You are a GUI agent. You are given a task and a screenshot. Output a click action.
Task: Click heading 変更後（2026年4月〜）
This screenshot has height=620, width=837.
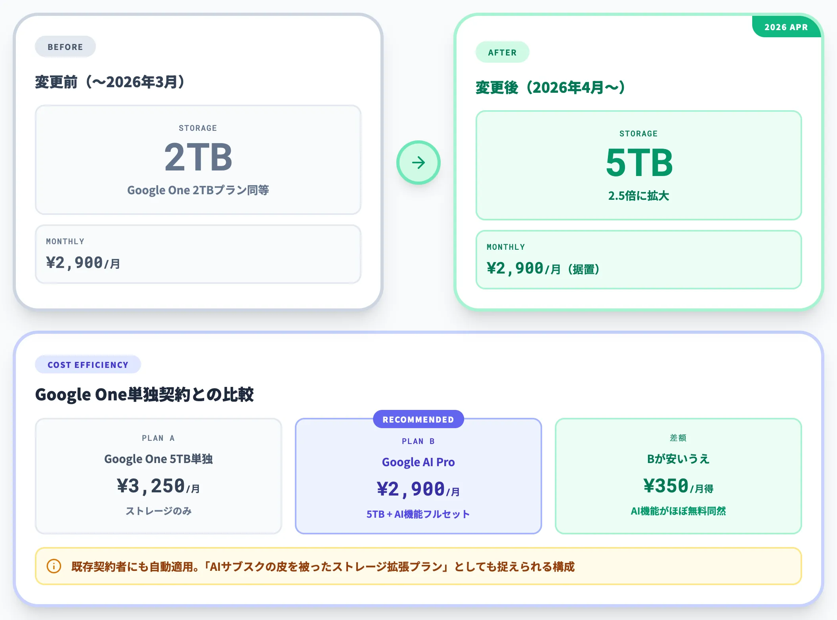pos(550,88)
